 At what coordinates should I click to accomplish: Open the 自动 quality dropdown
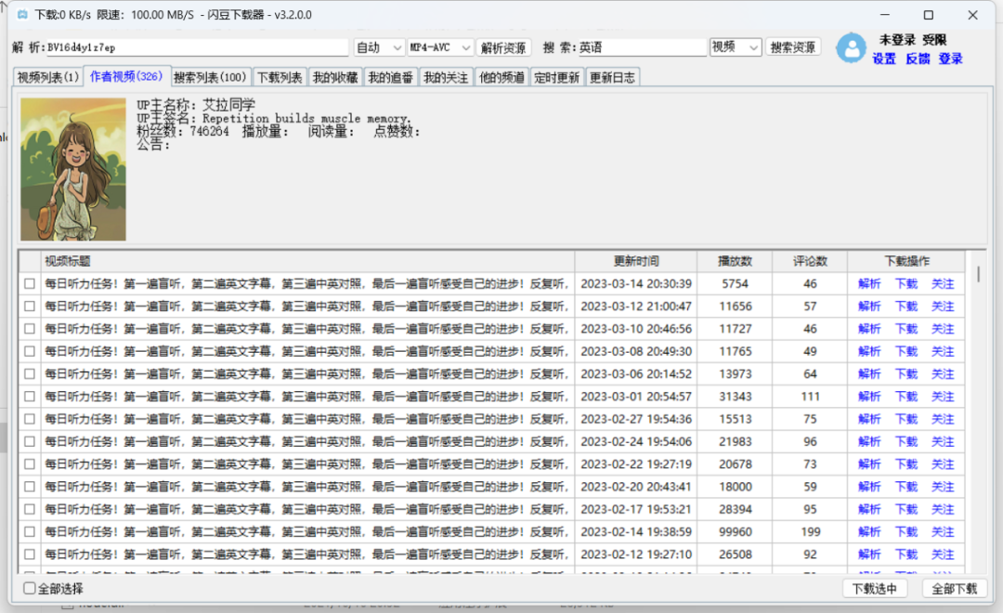coord(378,46)
